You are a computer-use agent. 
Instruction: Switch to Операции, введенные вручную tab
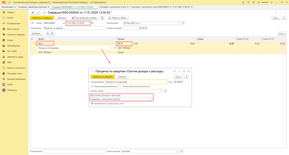tap(32, 7)
